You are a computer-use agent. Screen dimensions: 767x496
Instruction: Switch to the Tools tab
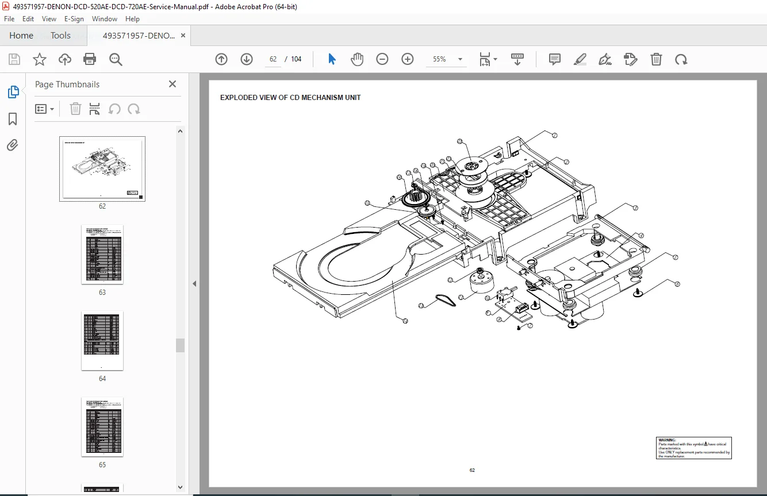point(60,36)
